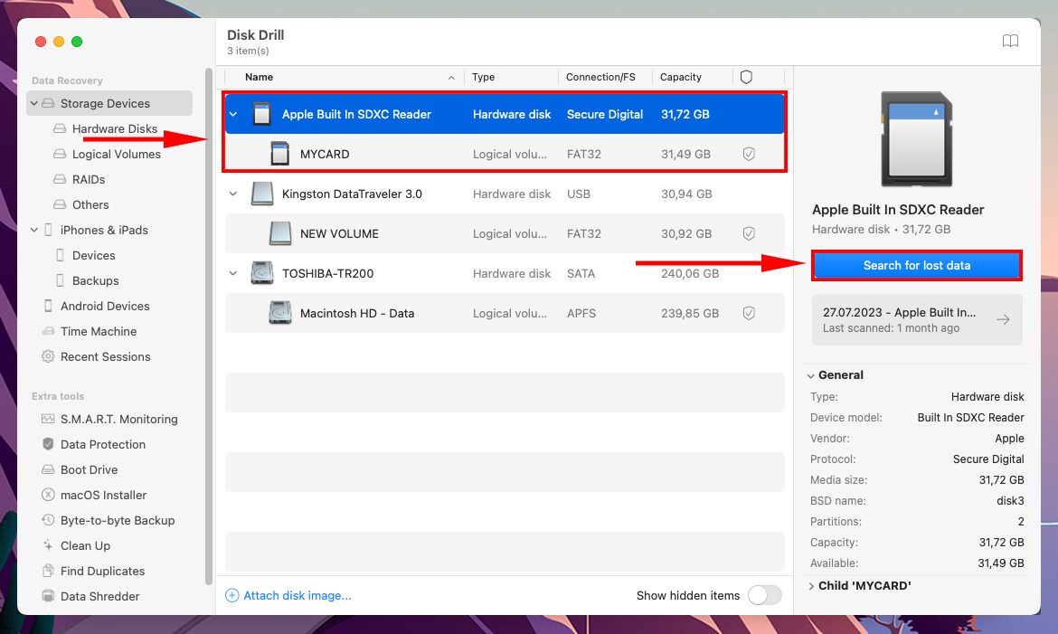Image resolution: width=1058 pixels, height=634 pixels.
Task: Open S.M.A.R.T. Monitoring tool
Action: (x=118, y=419)
